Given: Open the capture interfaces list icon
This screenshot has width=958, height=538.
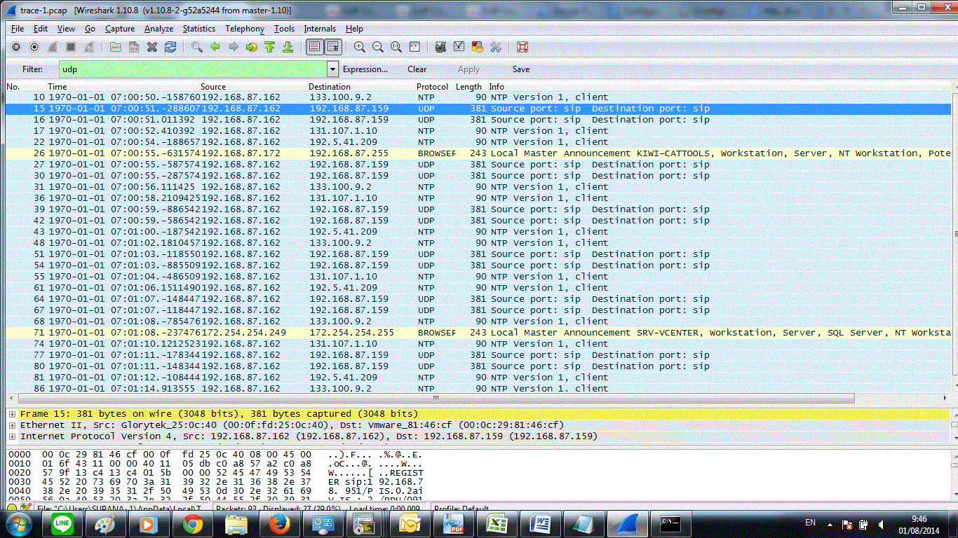Looking at the screenshot, I should (16, 47).
